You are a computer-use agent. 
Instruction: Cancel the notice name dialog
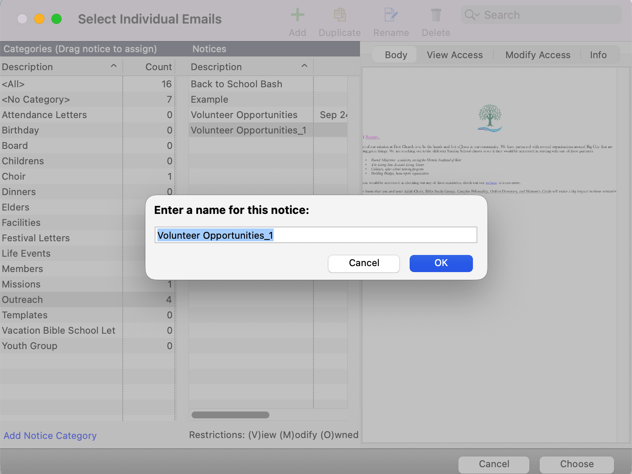(x=364, y=263)
